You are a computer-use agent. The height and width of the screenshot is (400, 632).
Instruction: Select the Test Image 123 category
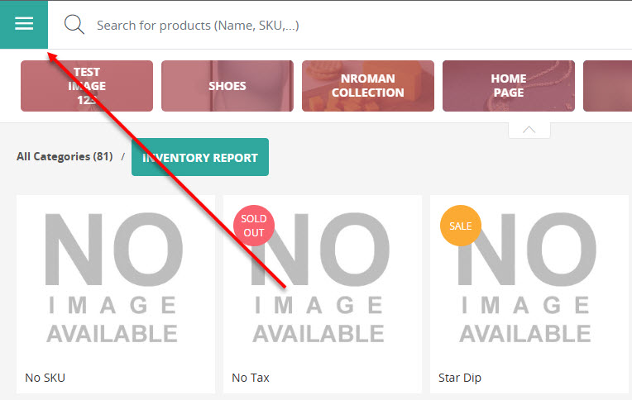87,86
